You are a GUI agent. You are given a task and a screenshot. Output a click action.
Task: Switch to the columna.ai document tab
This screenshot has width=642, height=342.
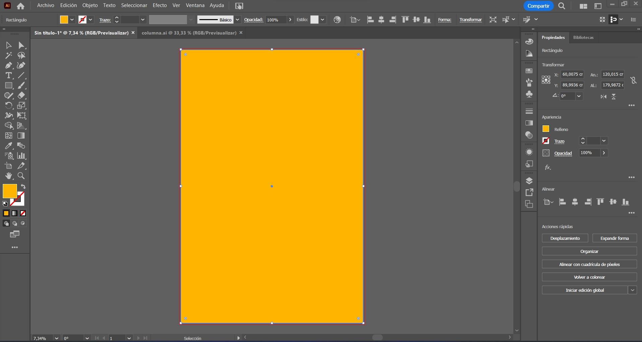click(x=189, y=33)
